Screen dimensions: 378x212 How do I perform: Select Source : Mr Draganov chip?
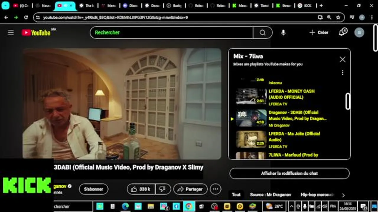(x=271, y=195)
